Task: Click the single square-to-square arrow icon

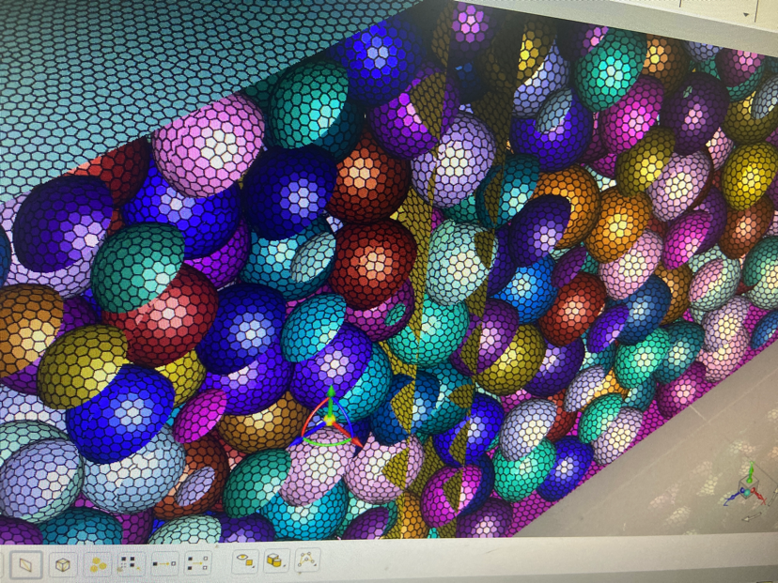Action: (x=164, y=563)
